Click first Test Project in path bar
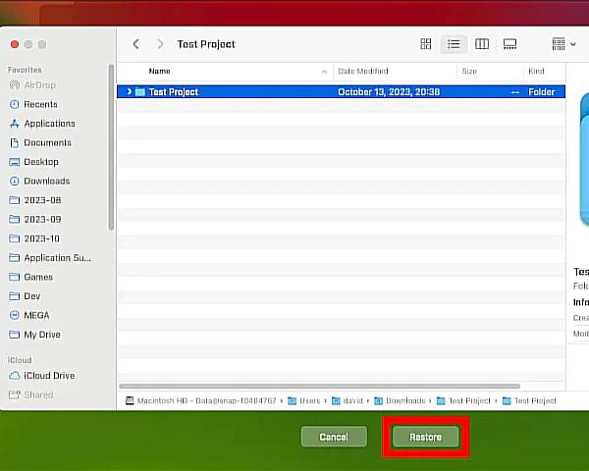Viewport: 589px width, 471px height. pyautogui.click(x=463, y=400)
